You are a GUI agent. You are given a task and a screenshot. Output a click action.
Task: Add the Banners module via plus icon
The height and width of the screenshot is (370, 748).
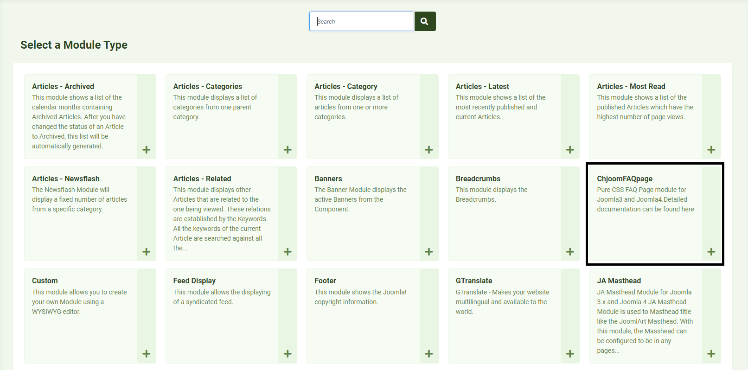pyautogui.click(x=429, y=252)
